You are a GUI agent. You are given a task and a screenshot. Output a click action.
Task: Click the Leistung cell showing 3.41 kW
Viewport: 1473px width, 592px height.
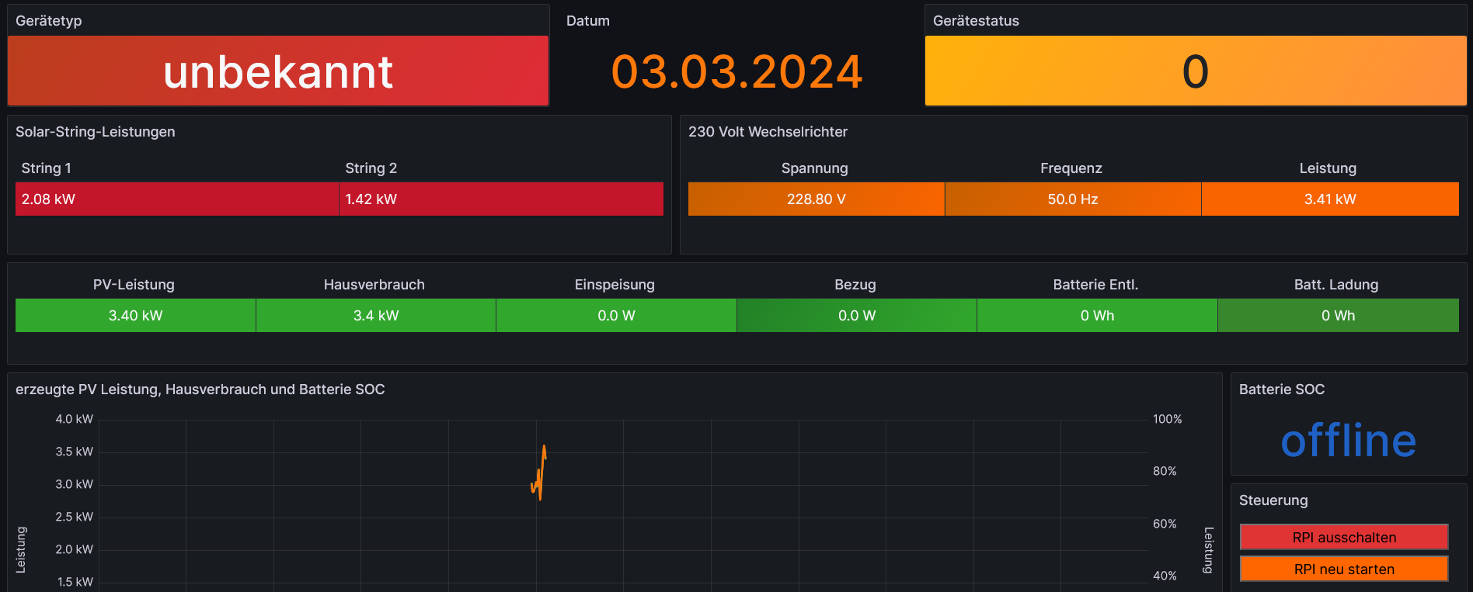(x=1329, y=199)
